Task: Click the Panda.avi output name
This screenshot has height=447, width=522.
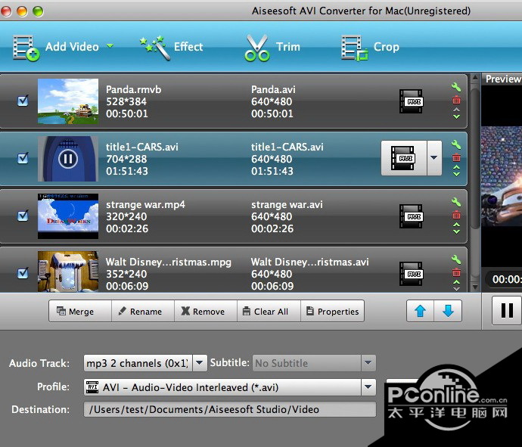Action: click(x=273, y=89)
